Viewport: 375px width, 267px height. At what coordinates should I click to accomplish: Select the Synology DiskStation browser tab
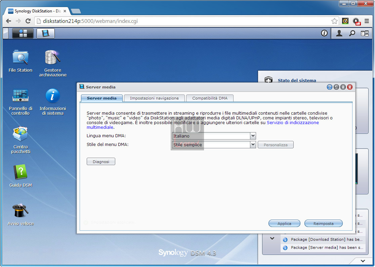[37, 11]
